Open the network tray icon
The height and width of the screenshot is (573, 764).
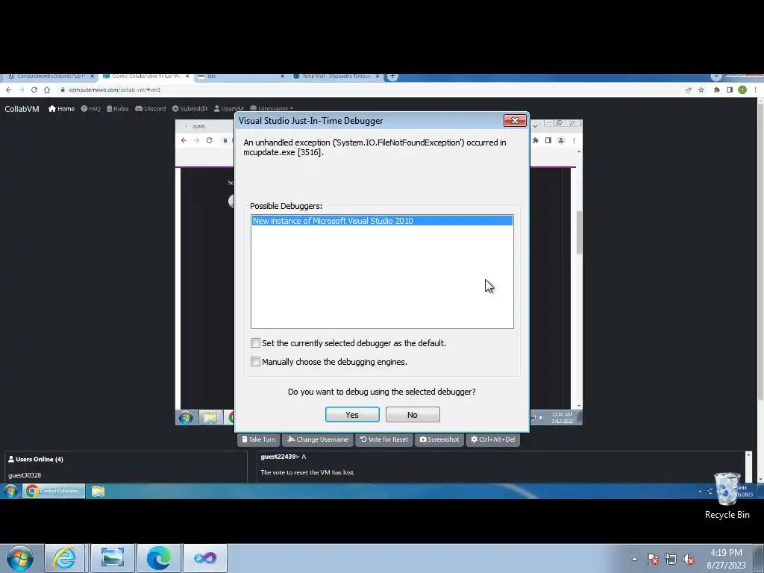point(671,559)
